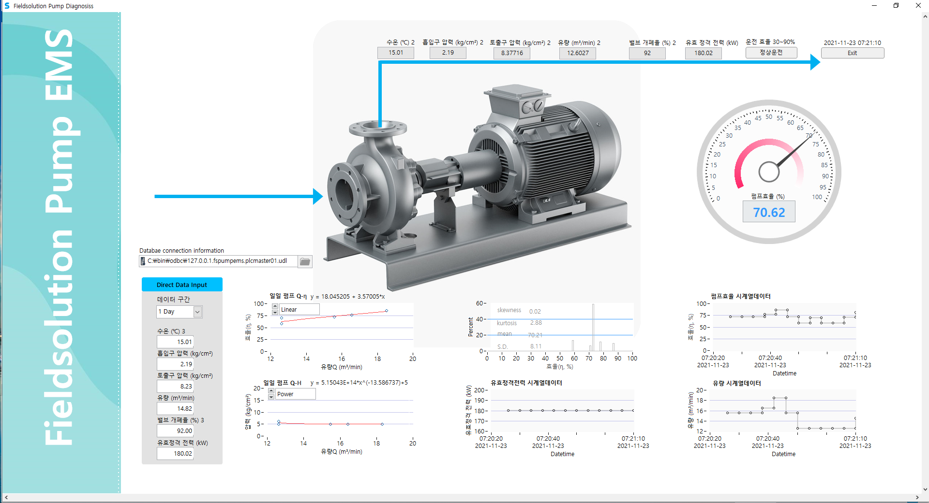The height and width of the screenshot is (503, 929).
Task: Click the Exit button
Action: tap(852, 53)
